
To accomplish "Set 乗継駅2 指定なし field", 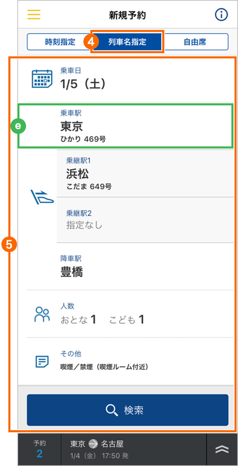I will click(145, 220).
